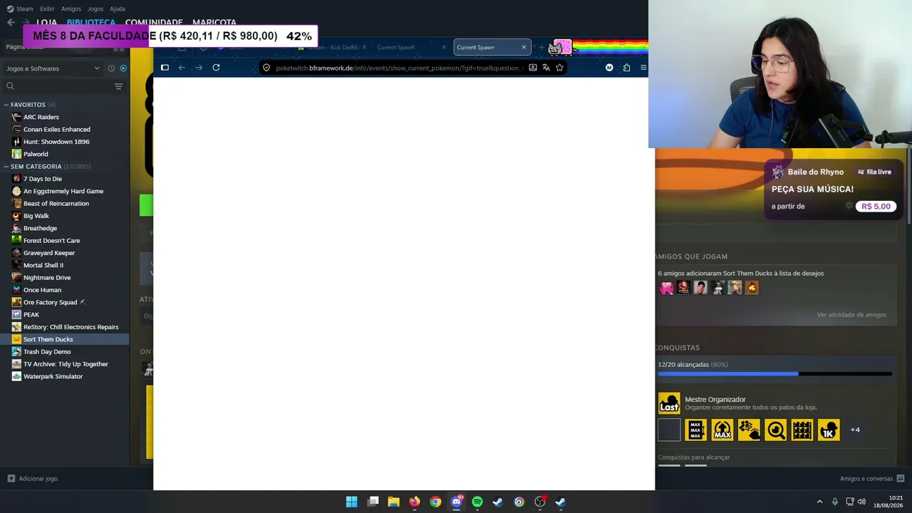
Task: Open Spotify from the taskbar
Action: coord(477,502)
